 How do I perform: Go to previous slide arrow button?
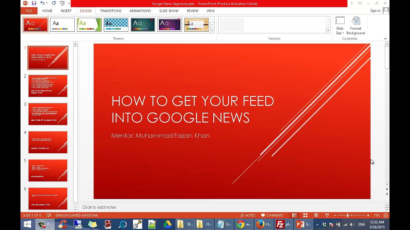click(x=387, y=189)
